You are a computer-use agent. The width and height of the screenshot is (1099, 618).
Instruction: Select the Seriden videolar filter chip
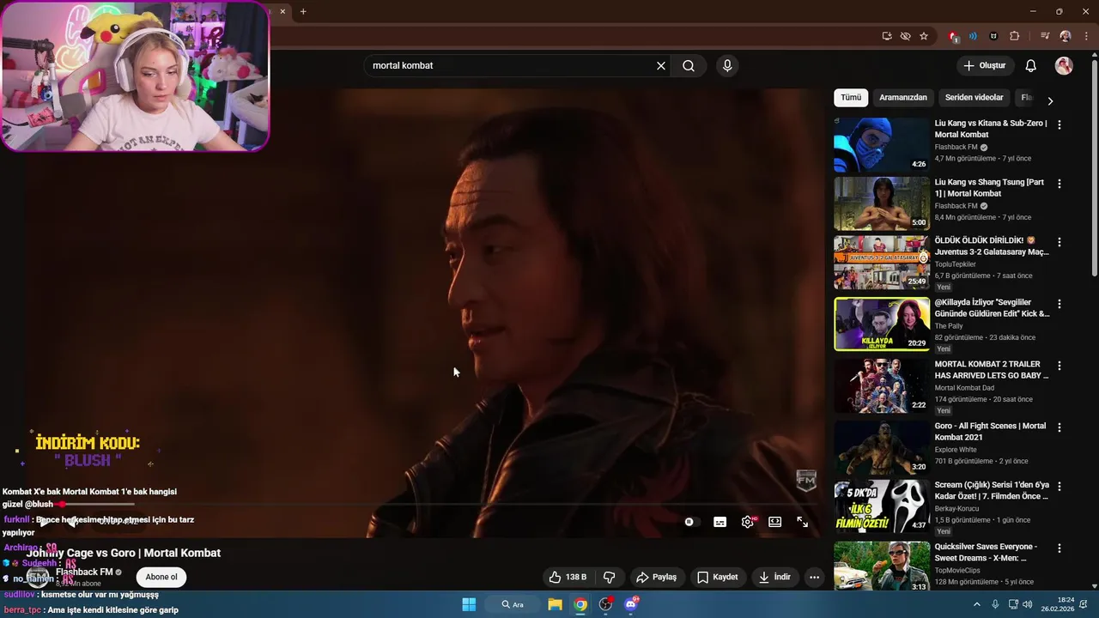(x=975, y=98)
